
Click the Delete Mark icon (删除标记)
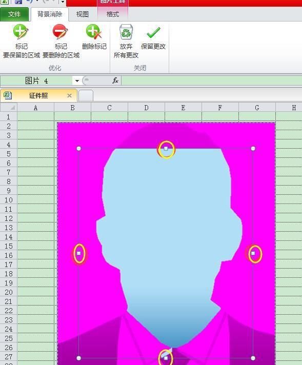coord(94,32)
